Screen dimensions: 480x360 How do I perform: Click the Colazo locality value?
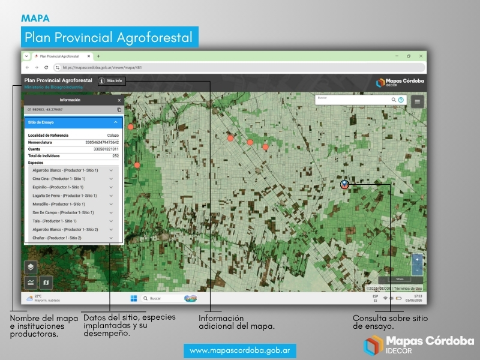point(113,136)
